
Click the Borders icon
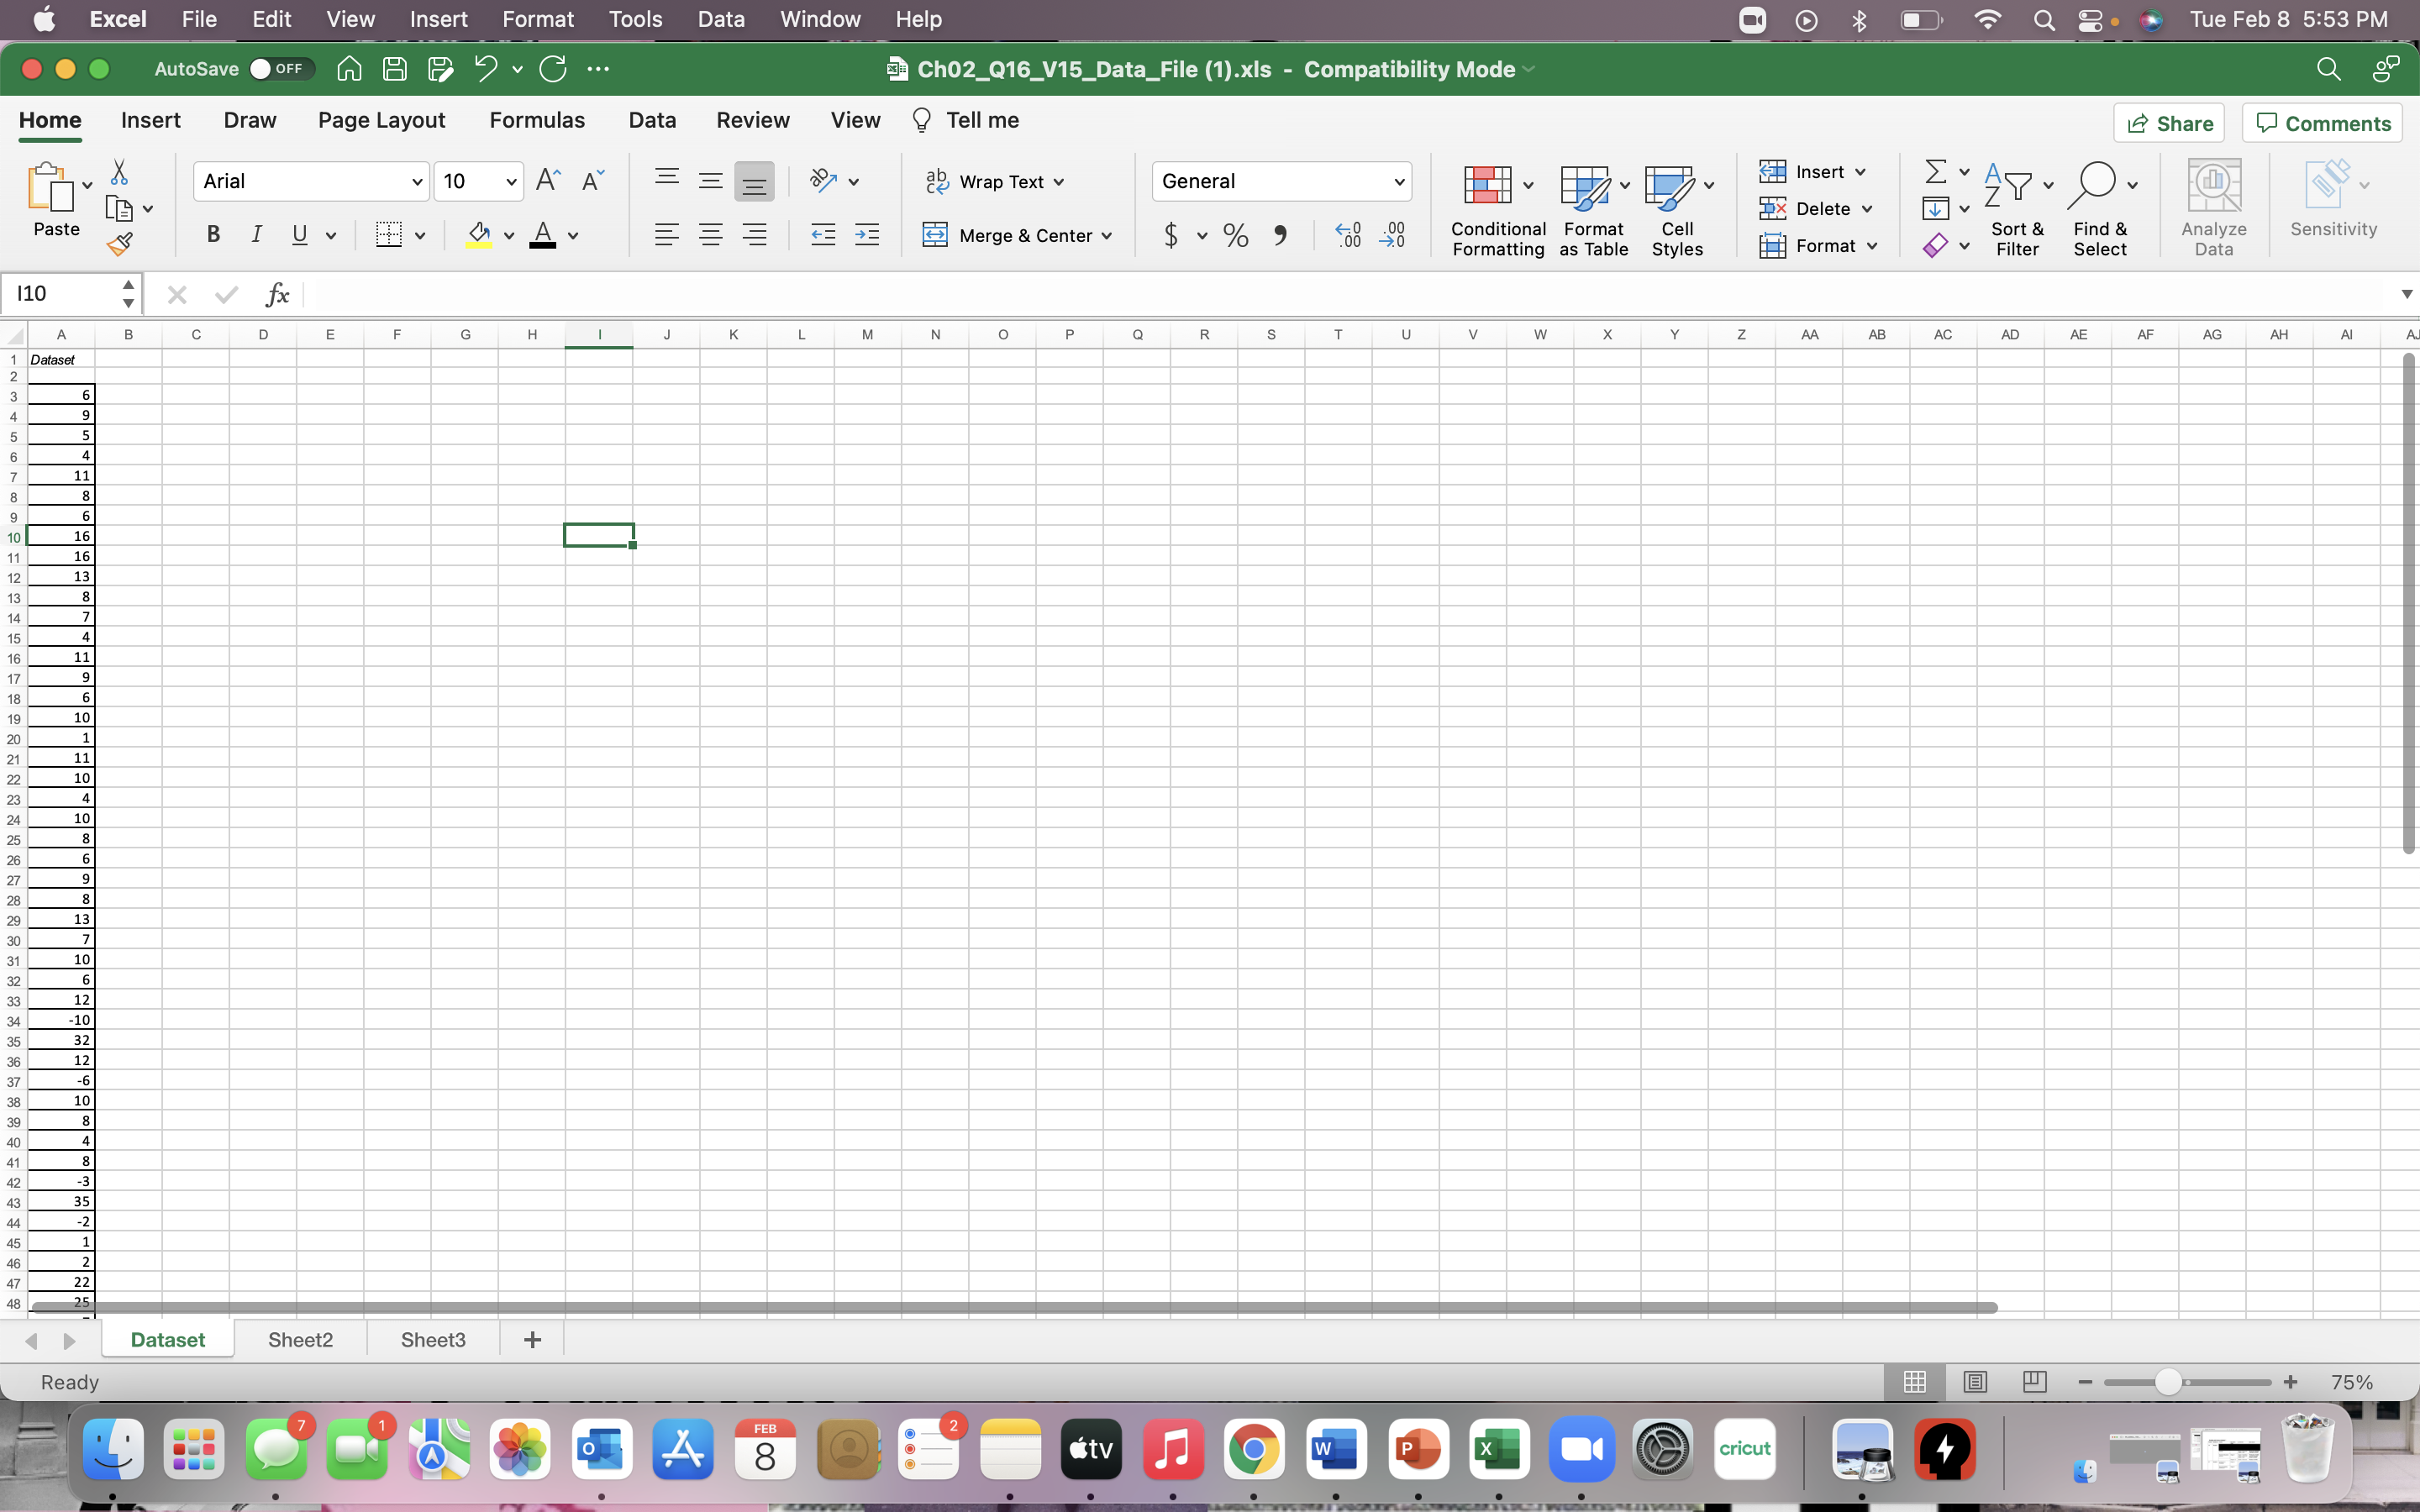389,235
